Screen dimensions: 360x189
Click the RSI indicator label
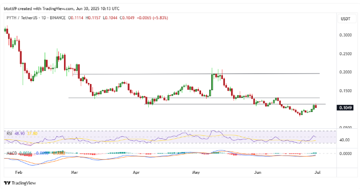9,133
